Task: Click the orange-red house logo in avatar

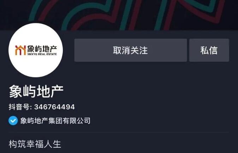Action: click(x=20, y=50)
